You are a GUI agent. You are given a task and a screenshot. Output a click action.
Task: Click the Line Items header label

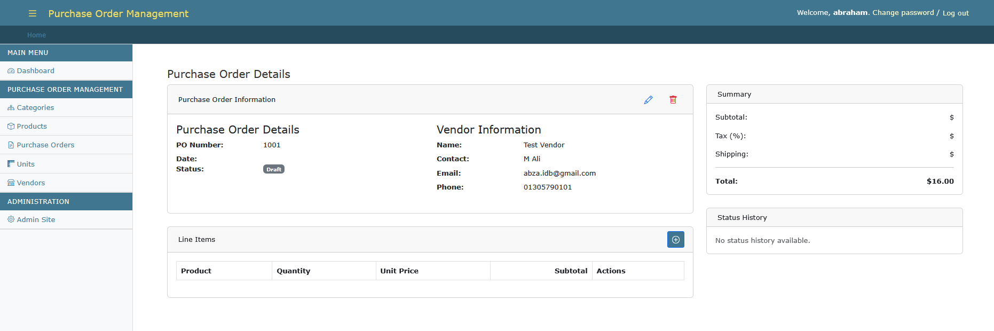pyautogui.click(x=196, y=240)
